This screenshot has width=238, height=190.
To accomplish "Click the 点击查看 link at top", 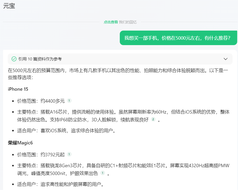I will tap(111, 22).
